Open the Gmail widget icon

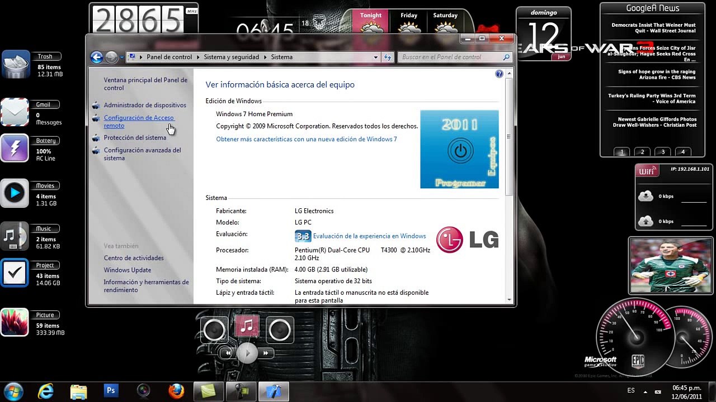click(15, 112)
